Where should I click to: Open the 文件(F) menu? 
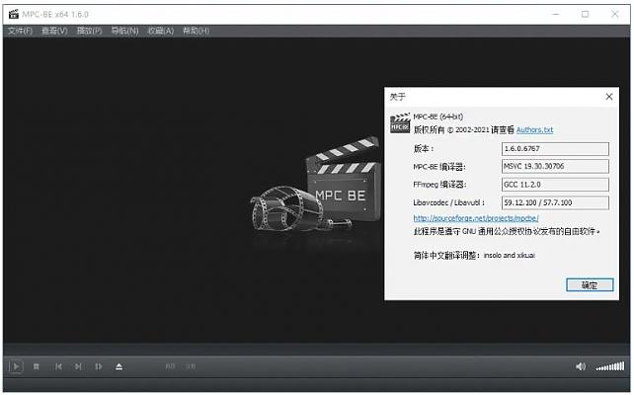[x=20, y=31]
